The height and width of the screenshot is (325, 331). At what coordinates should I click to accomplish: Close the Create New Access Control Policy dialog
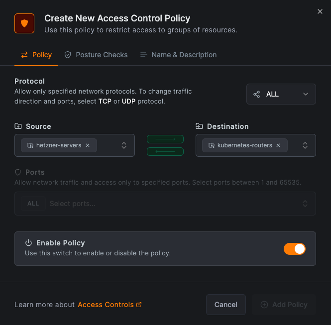coord(320,11)
